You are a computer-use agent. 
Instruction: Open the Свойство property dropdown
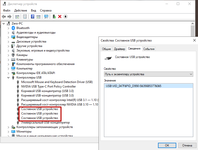pos(148,74)
